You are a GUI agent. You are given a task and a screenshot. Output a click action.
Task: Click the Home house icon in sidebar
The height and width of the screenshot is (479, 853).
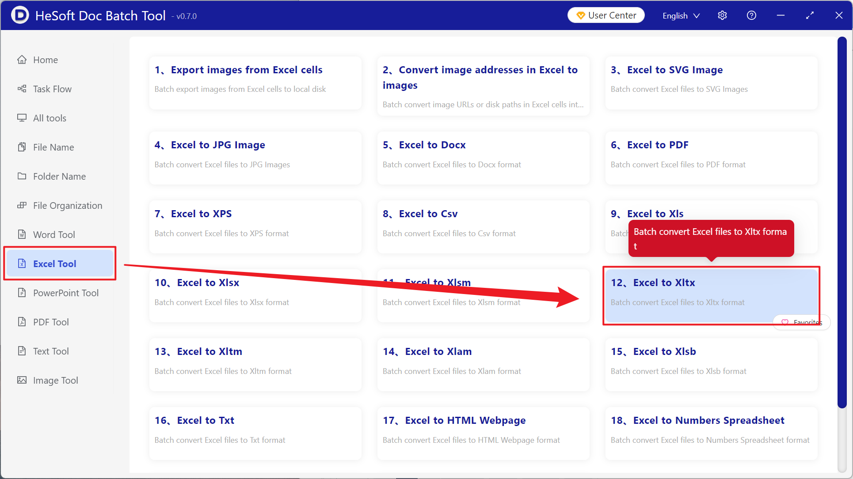[x=22, y=60]
